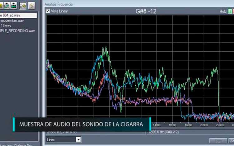Toggle the green Hold 1 button
The height and width of the screenshot is (146, 234).
pyautogui.click(x=230, y=11)
